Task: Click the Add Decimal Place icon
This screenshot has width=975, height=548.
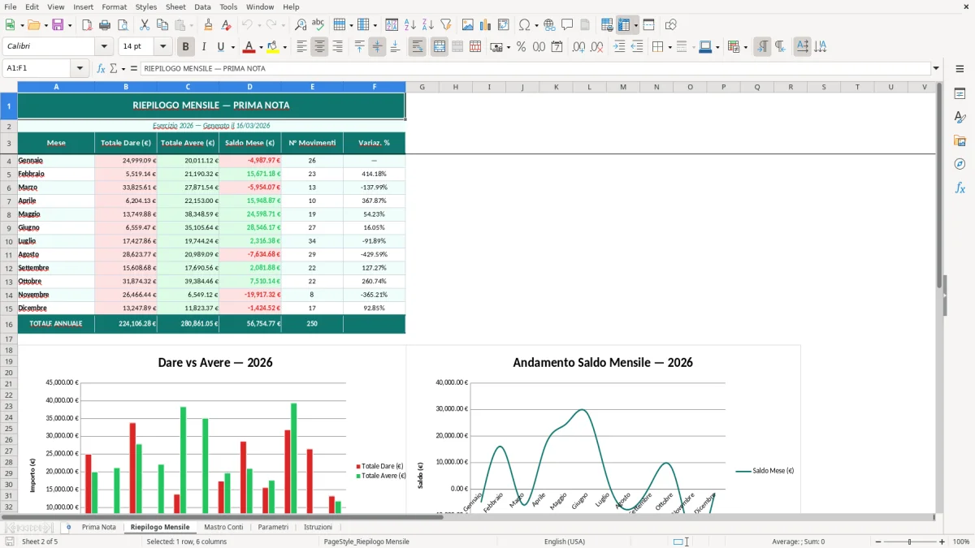Action: (578, 47)
